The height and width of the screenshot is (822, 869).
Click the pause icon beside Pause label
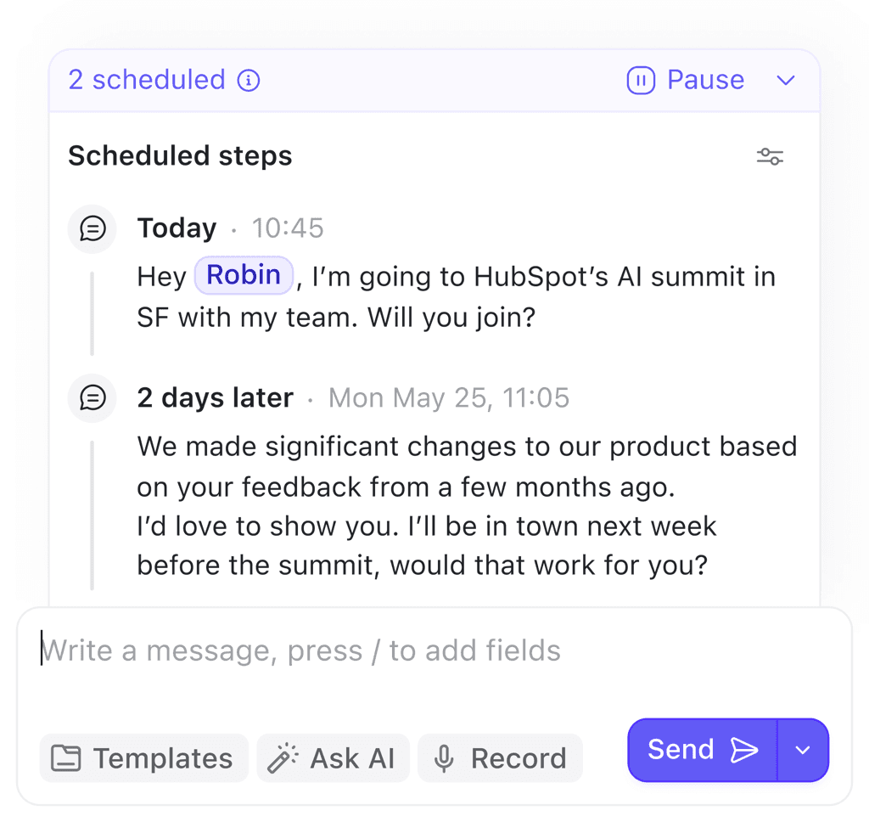pos(641,80)
